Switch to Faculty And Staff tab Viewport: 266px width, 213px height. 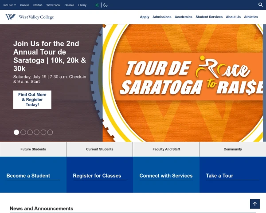166,149
